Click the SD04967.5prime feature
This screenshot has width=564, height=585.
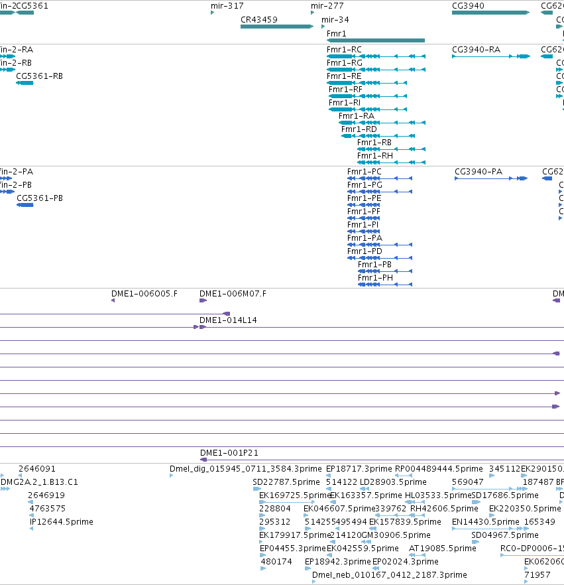click(475, 542)
